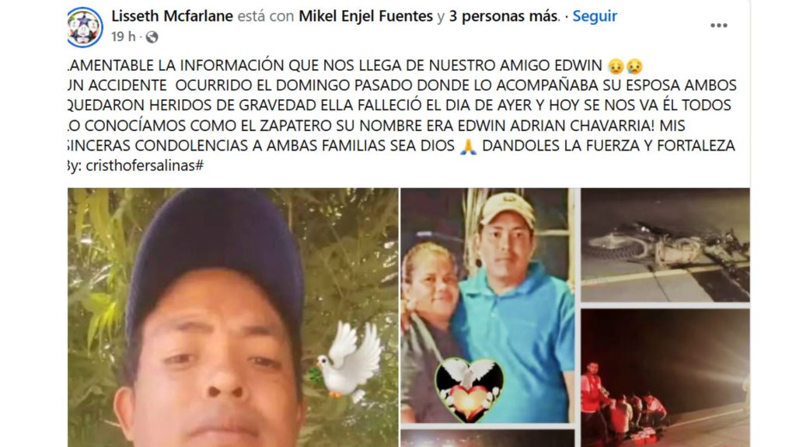Viewport: 796px width, 447px height.
Task: Click the first crying face emoji
Action: pos(616,66)
